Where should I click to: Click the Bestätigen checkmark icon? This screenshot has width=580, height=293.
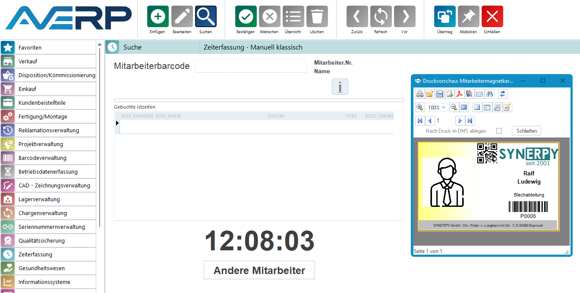[x=246, y=17]
